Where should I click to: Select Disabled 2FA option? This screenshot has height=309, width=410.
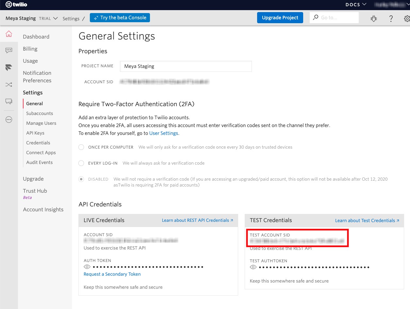(81, 179)
